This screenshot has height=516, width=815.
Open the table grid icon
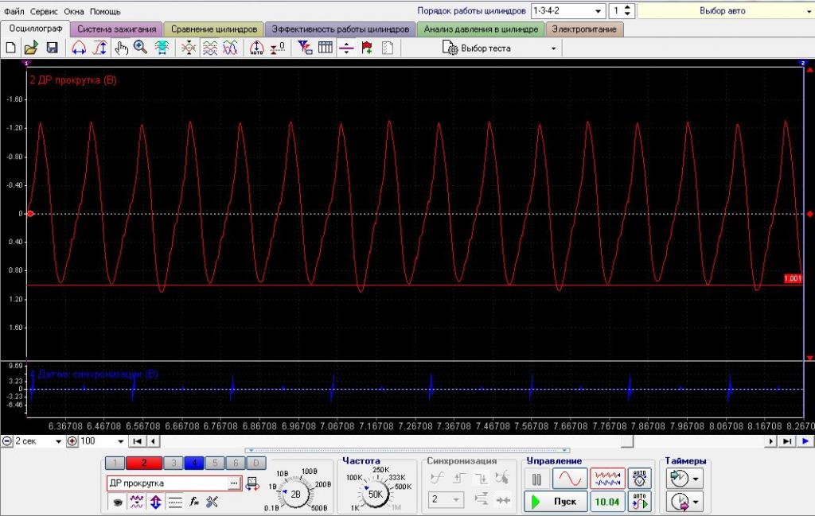tap(326, 48)
